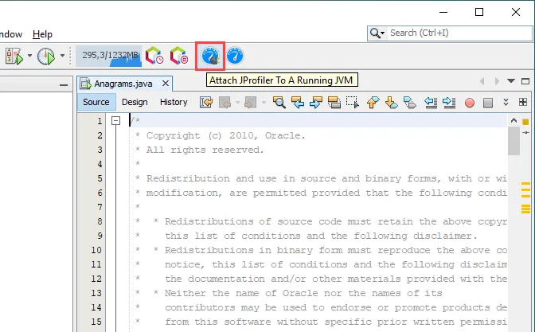Switch to Design view
535x332 pixels.
tap(135, 102)
